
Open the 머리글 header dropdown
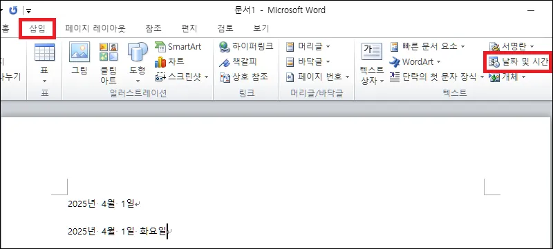[308, 46]
